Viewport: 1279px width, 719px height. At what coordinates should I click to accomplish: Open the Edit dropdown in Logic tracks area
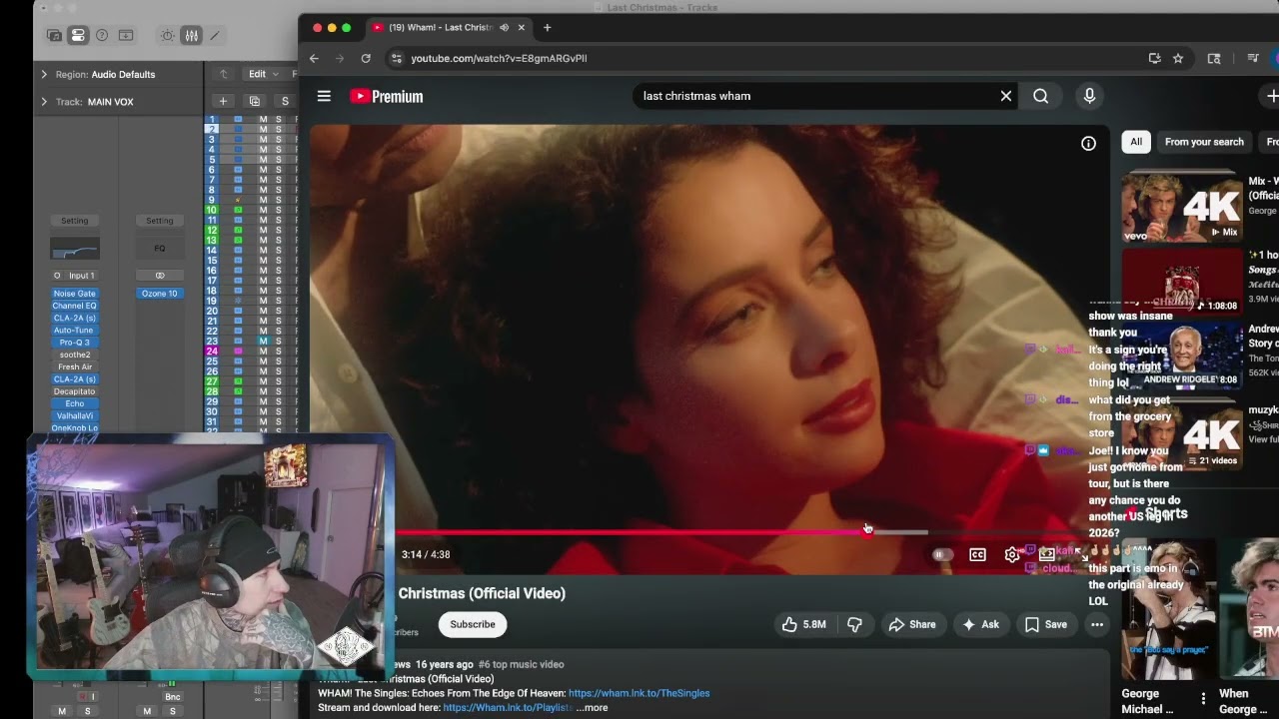pos(262,74)
